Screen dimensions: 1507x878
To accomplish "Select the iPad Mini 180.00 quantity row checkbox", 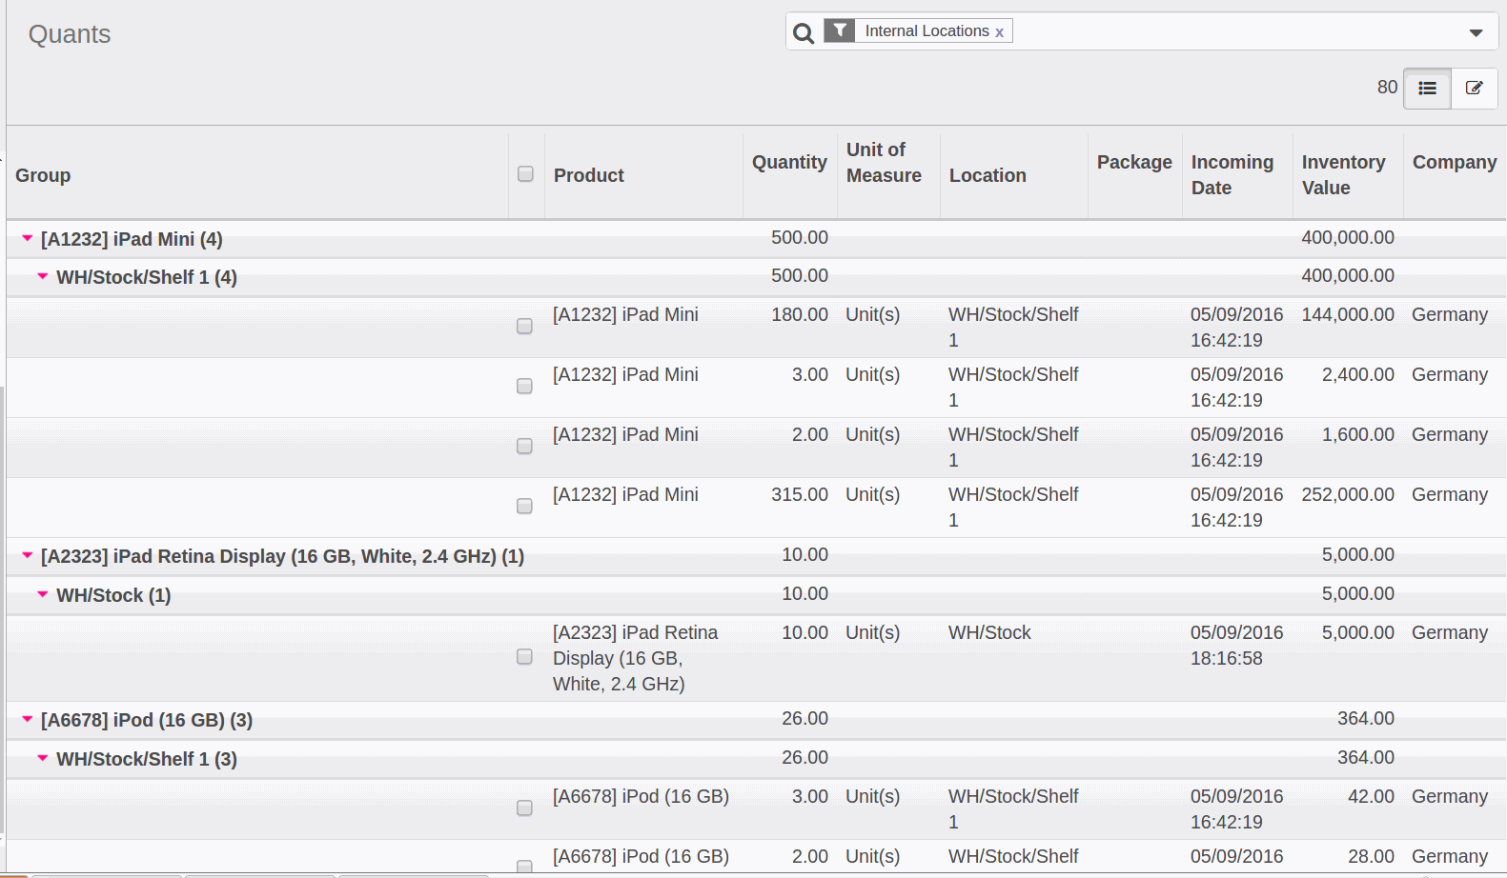I will (524, 326).
